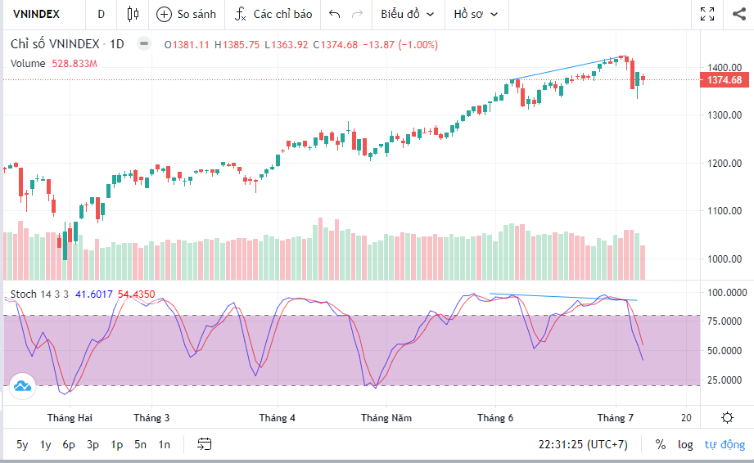The width and height of the screenshot is (754, 463).
Task: Click the So sánh compare button
Action: [x=186, y=14]
